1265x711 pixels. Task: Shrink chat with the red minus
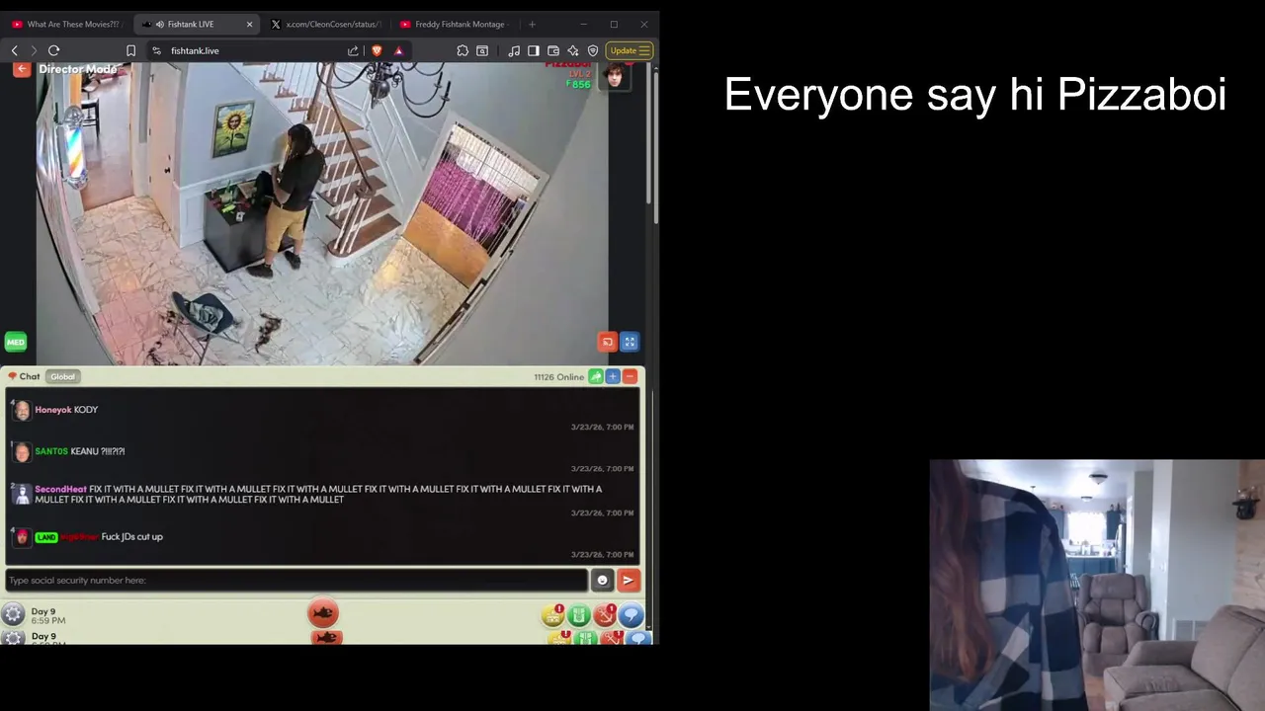coord(630,376)
